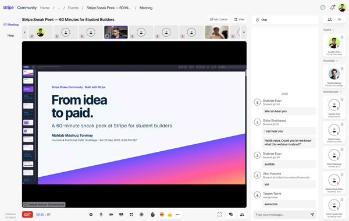349x221 pixels.
Task: Select Meeting in the left sidebar
Action: 11,24
